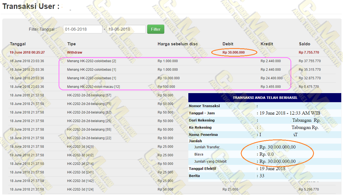The height and width of the screenshot is (195, 343).
Task: Select the HK-2202-2d-2d-belakang [57] row
Action: tap(89, 95)
